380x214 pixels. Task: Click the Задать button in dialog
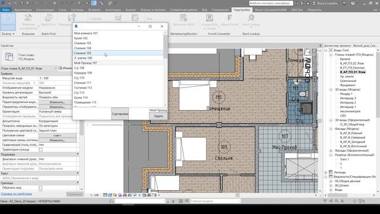159,116
